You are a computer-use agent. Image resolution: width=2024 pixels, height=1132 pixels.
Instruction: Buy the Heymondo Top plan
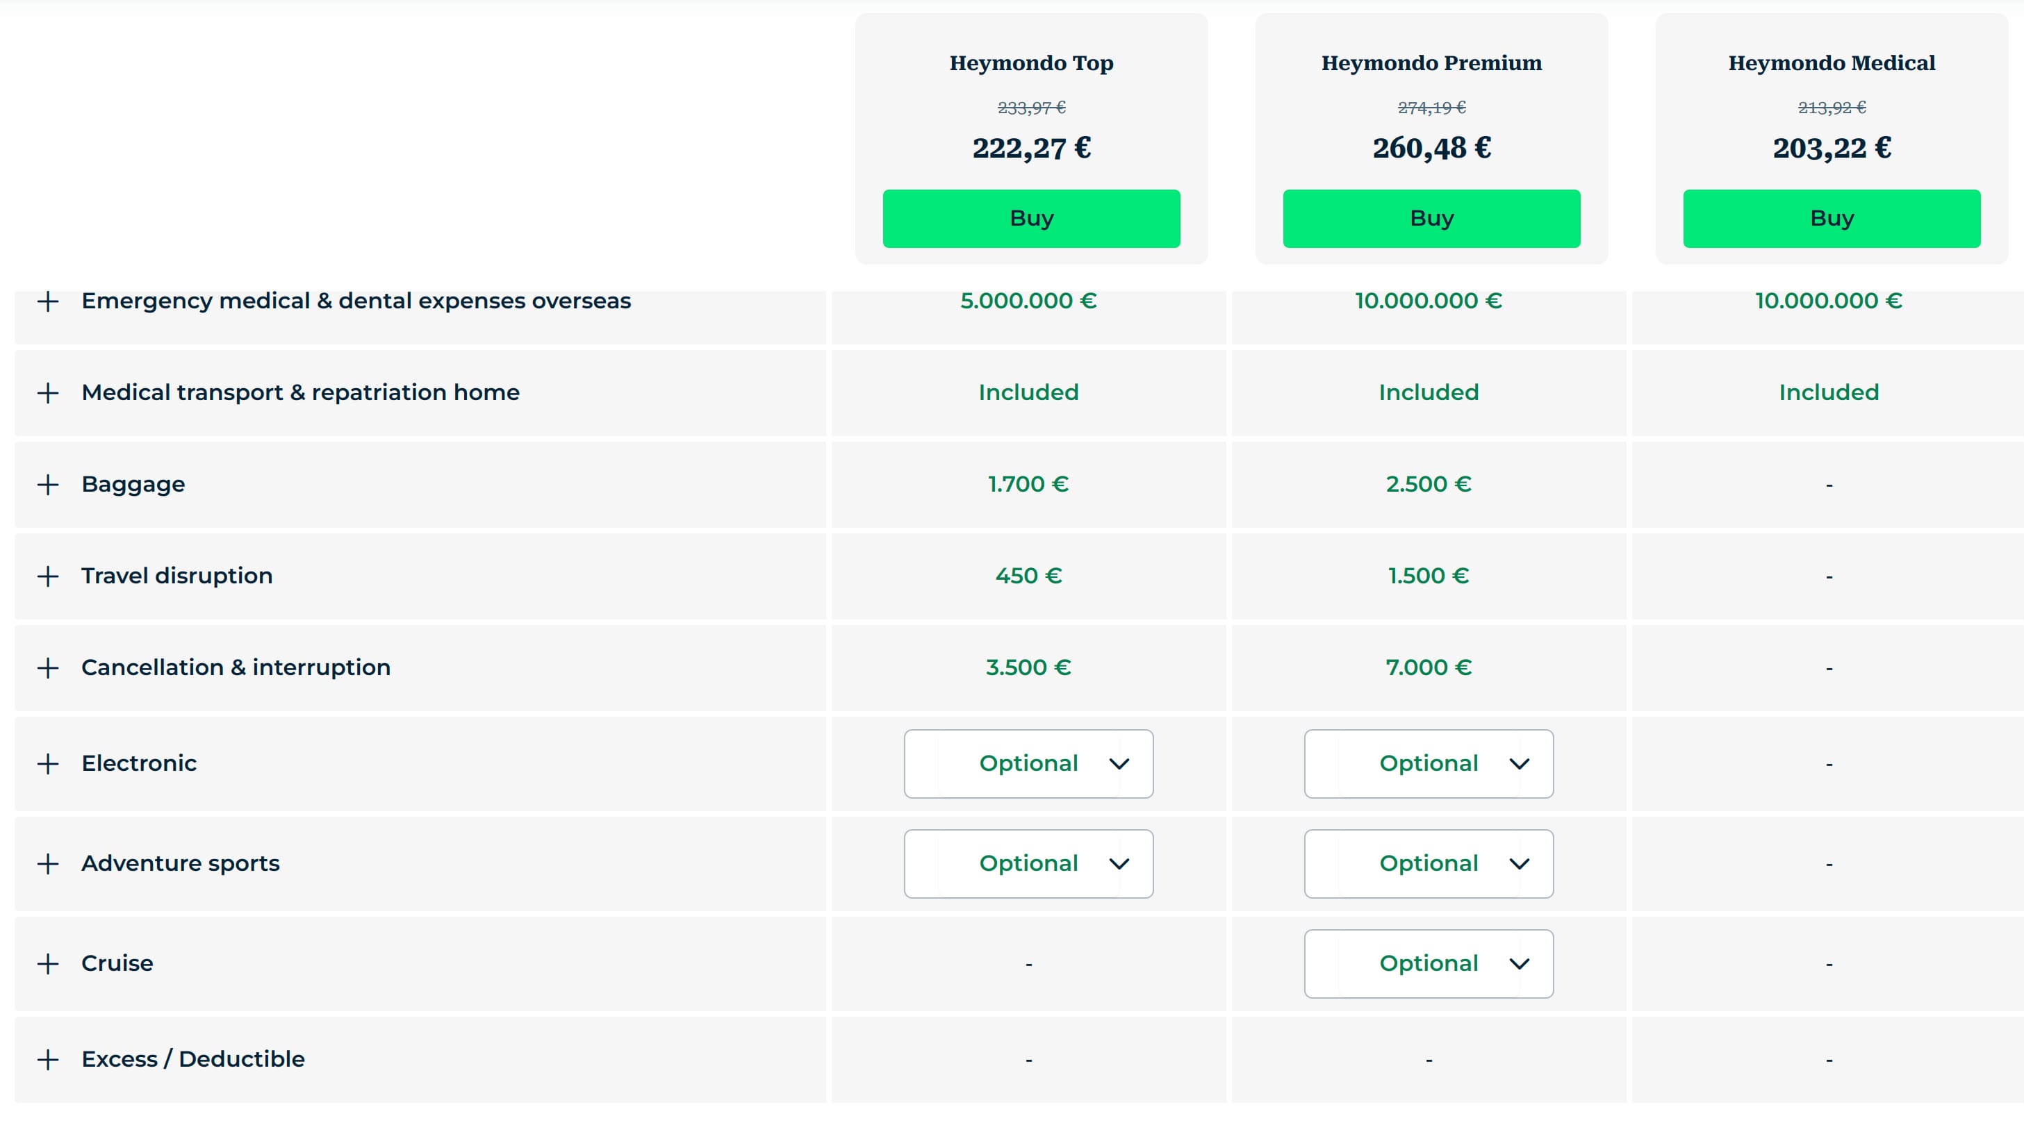1031,218
